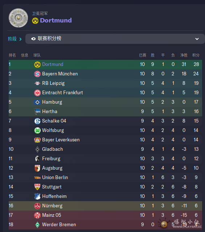Click the Bayern München club crest
205x232 pixels.
37,74
